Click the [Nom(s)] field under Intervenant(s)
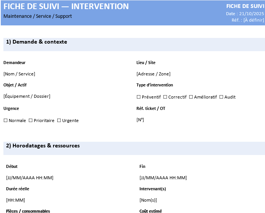 (x=148, y=200)
